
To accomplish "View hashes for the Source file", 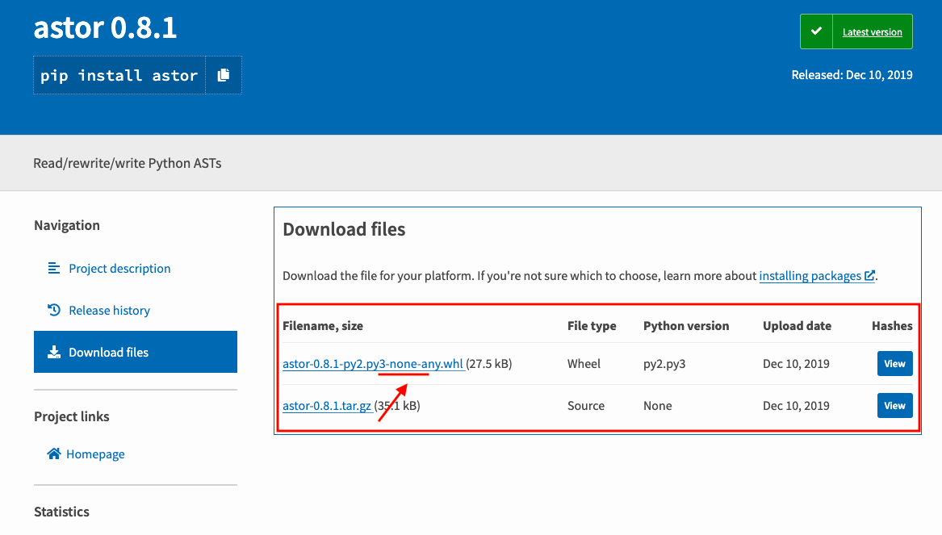I will click(894, 406).
